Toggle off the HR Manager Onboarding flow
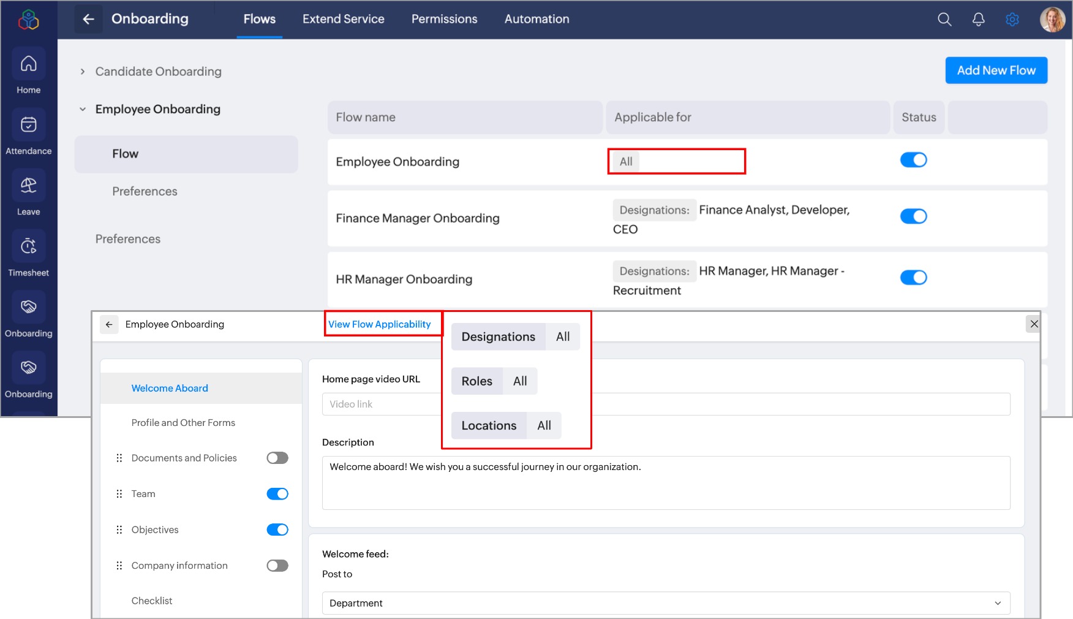The width and height of the screenshot is (1073, 619). click(x=913, y=278)
